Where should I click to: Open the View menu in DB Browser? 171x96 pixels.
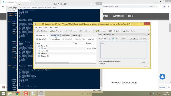tap(45, 27)
